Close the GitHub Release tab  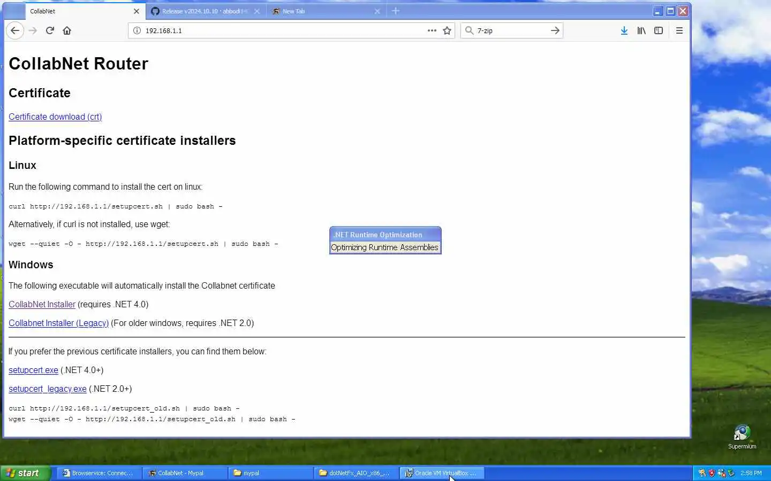pos(257,11)
